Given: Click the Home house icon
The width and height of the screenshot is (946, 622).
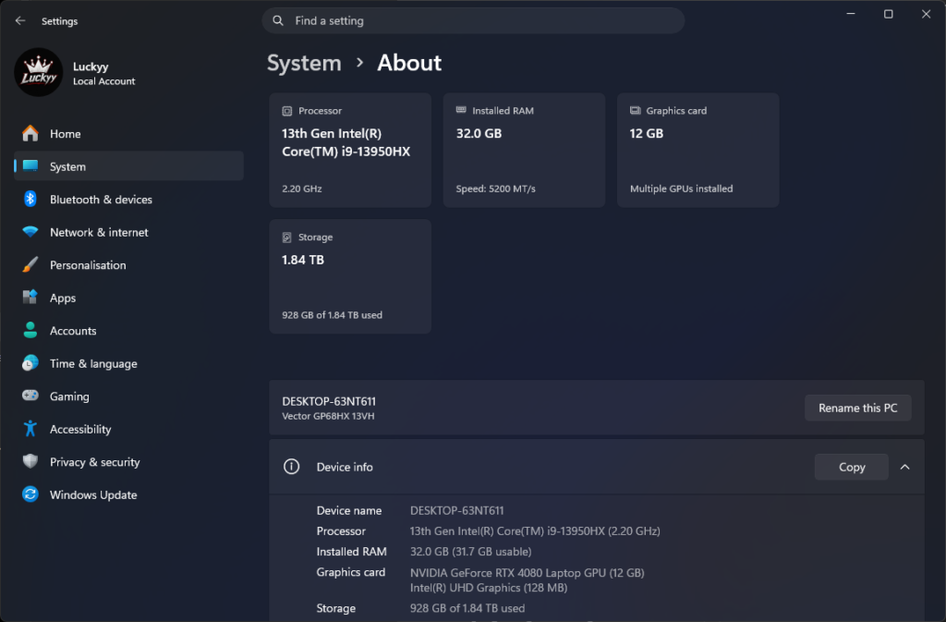Looking at the screenshot, I should click(30, 133).
